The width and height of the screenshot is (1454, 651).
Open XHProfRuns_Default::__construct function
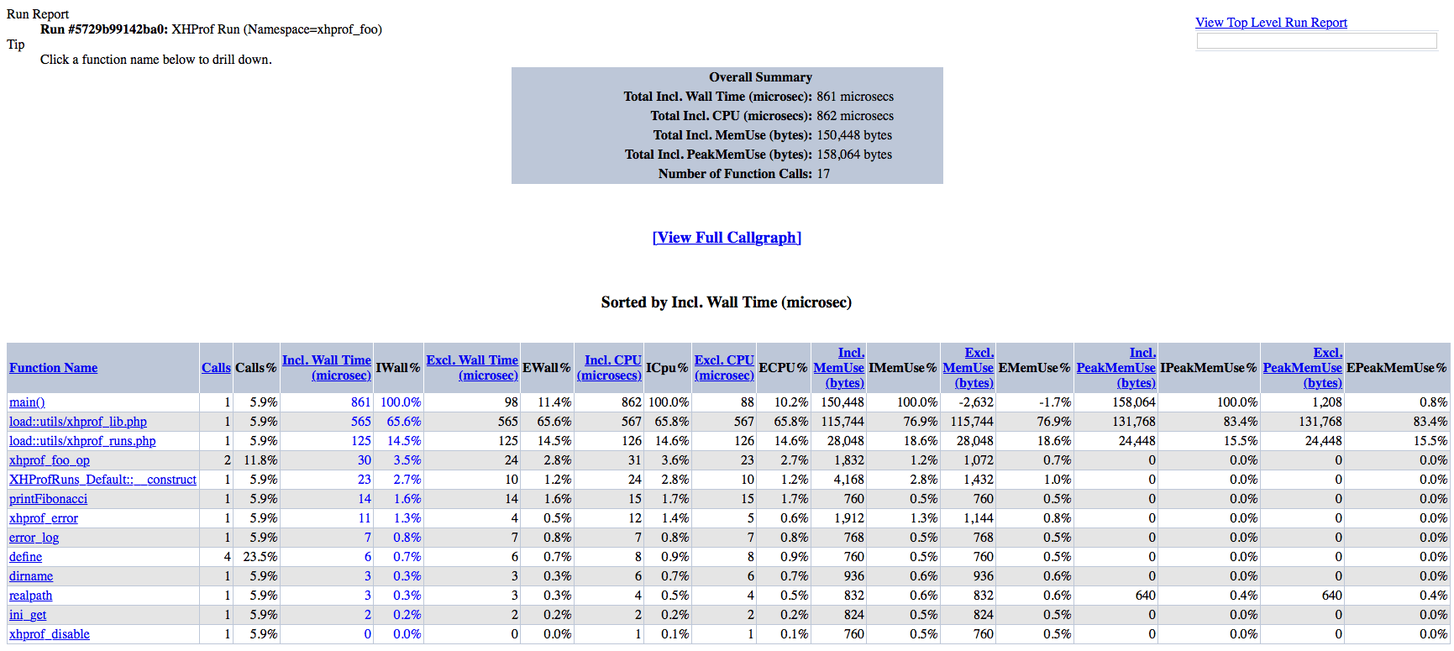pos(102,480)
